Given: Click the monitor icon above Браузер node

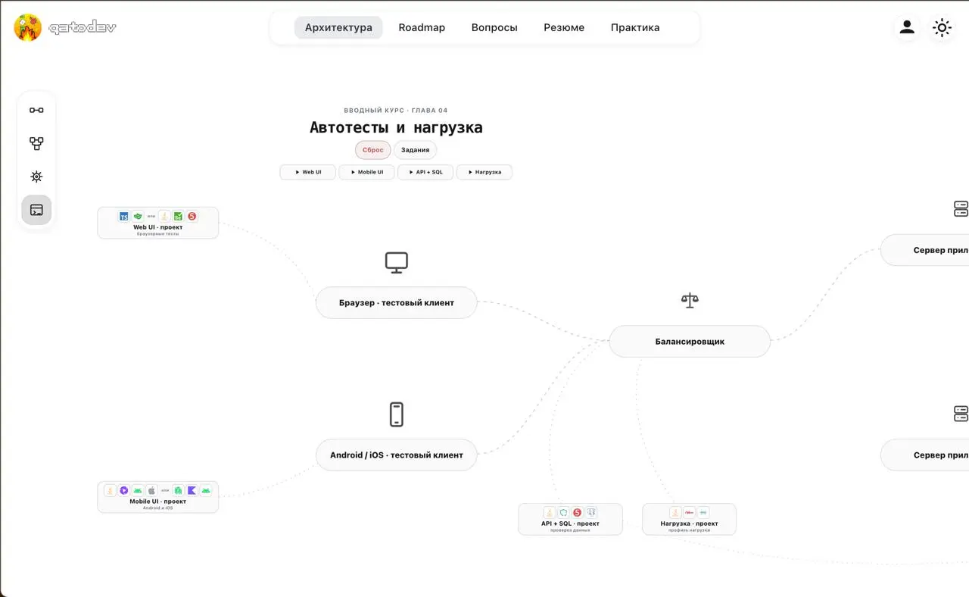Looking at the screenshot, I should (397, 263).
